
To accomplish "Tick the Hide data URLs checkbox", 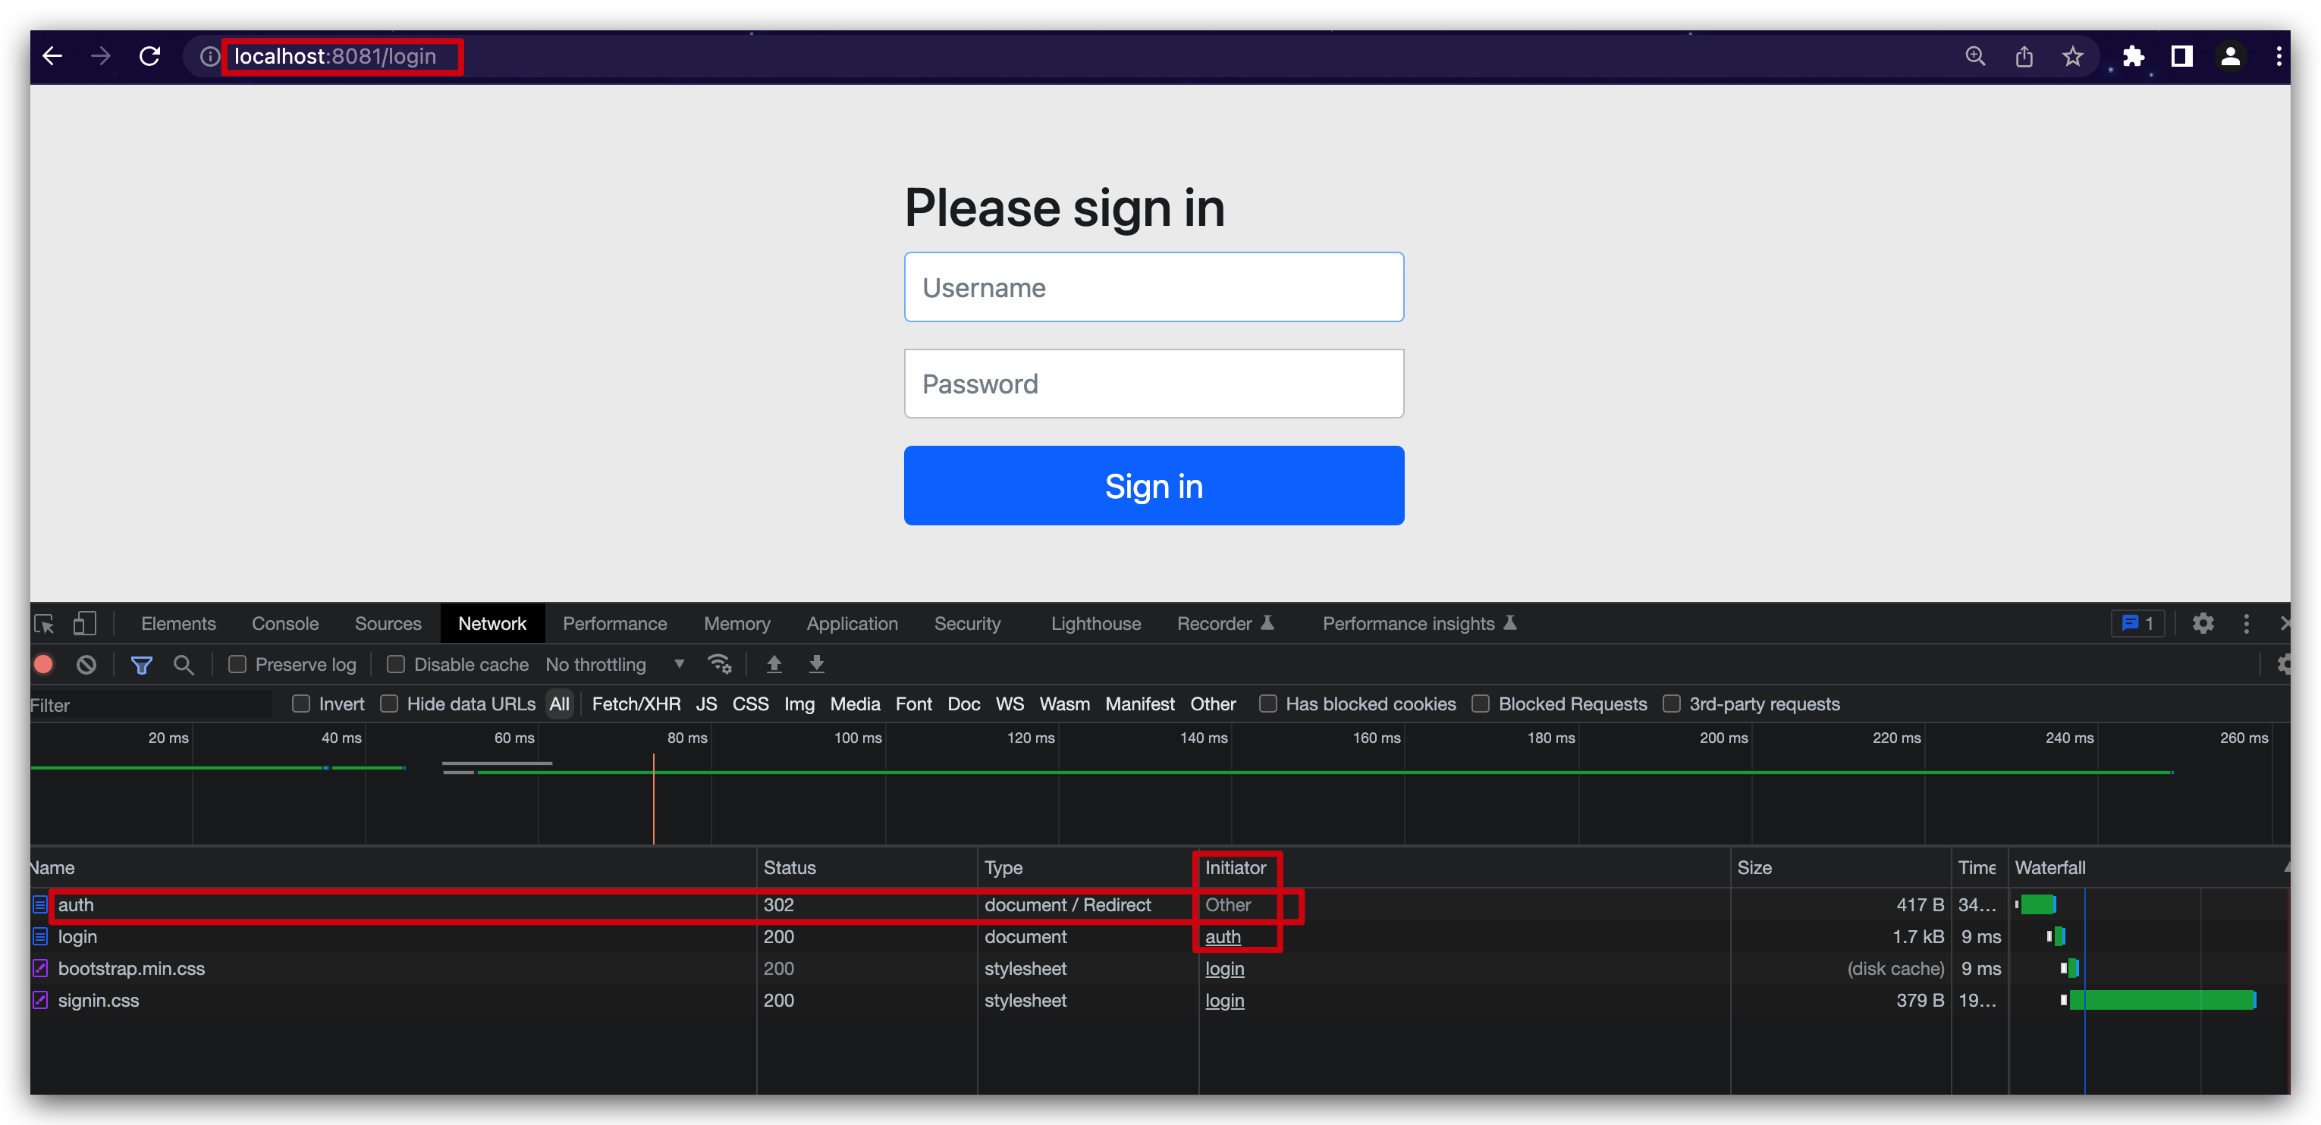I will coord(389,704).
